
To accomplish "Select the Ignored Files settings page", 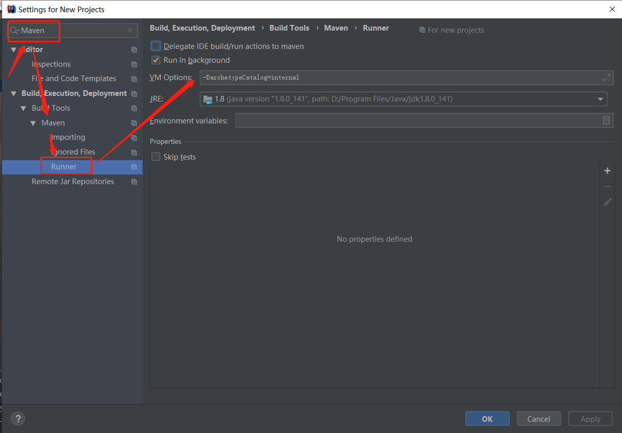I will tap(73, 152).
